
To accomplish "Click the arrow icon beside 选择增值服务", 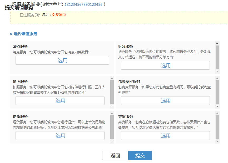I will pos(11,34).
